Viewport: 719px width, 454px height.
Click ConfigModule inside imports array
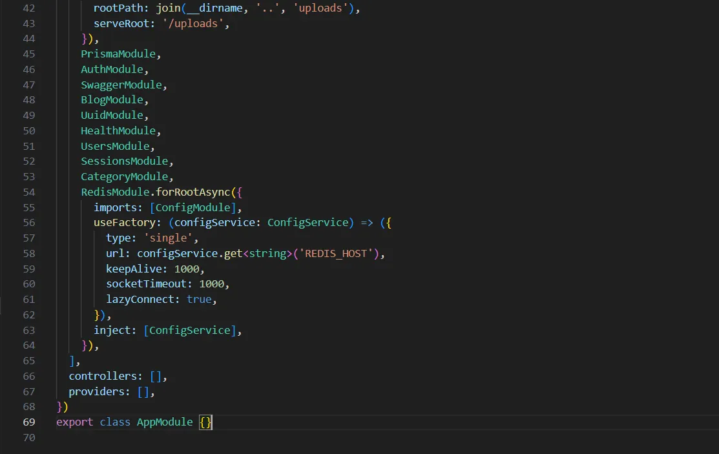point(193,208)
